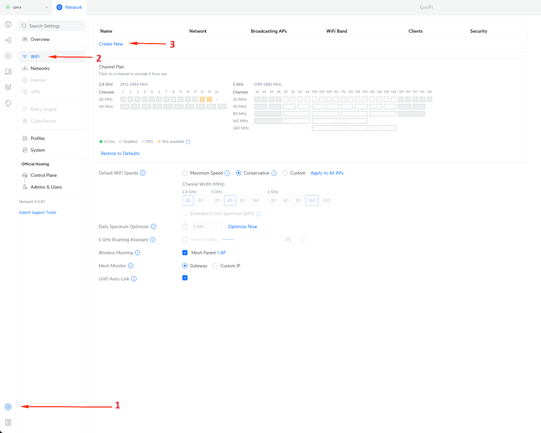Click the Create New WiFi link
The image size is (541, 433).
click(111, 43)
